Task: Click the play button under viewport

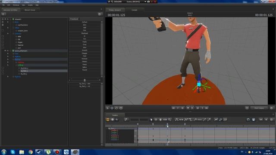Action: (x=192, y=108)
